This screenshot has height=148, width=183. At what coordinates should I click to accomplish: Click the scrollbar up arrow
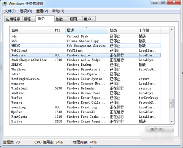tap(172, 29)
